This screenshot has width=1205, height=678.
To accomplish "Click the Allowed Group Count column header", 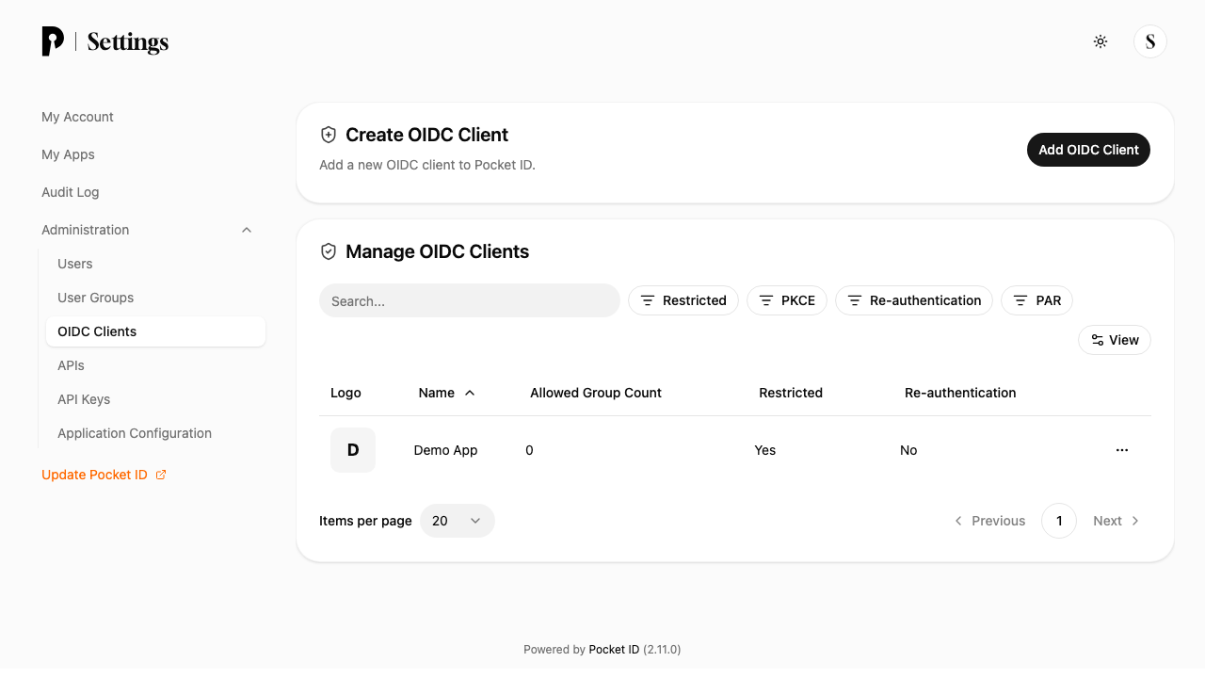I will point(596,393).
